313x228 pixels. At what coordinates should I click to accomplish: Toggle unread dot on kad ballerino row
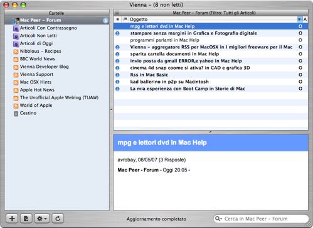(117, 82)
